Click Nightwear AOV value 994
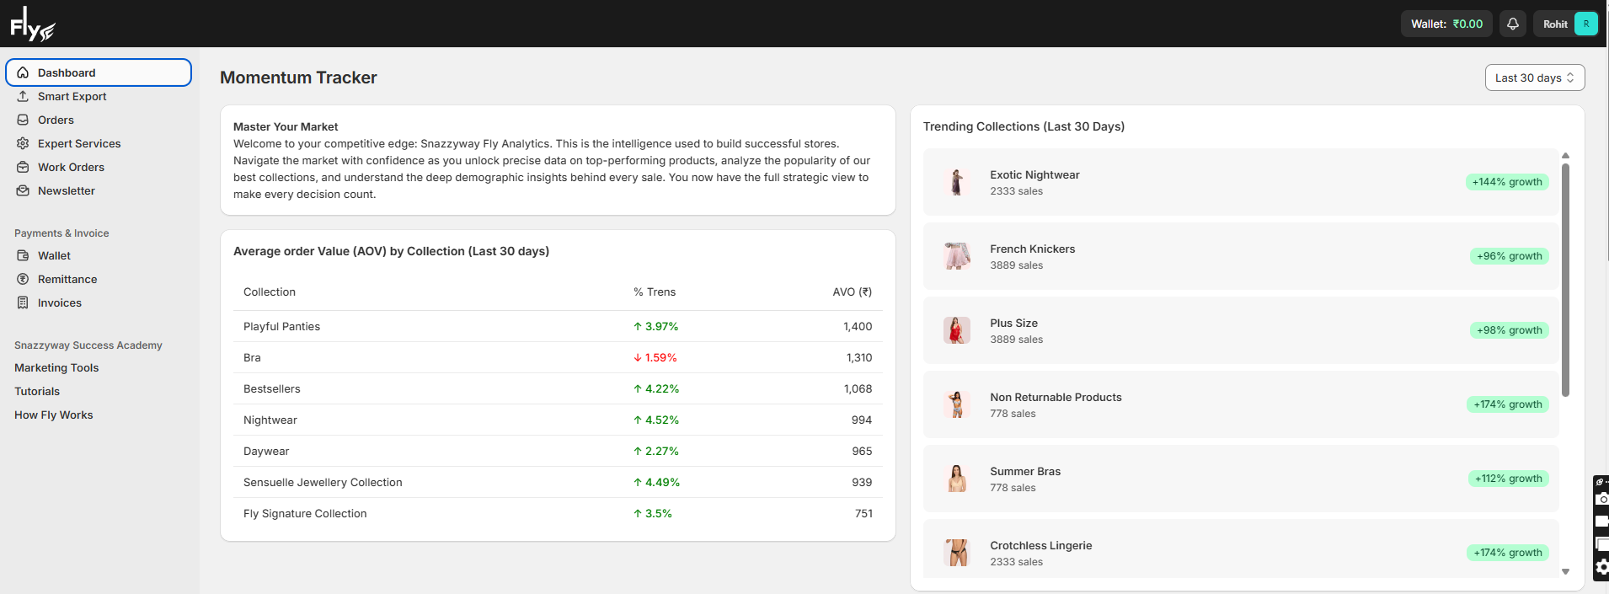 [862, 420]
